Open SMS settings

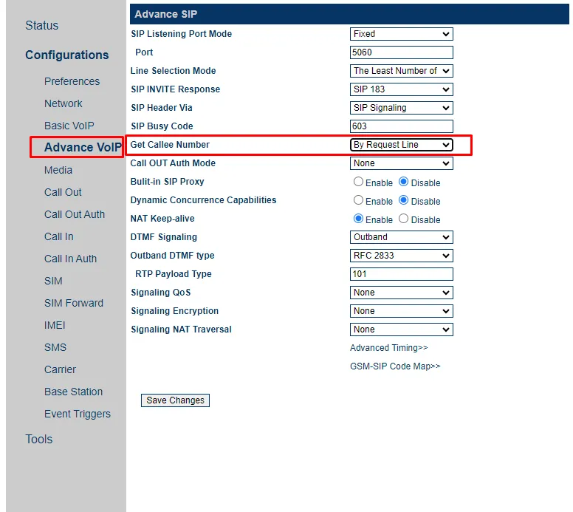[x=55, y=347]
